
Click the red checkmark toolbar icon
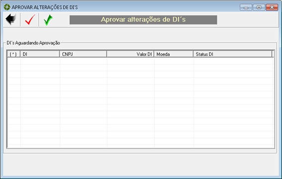pyautogui.click(x=30, y=19)
